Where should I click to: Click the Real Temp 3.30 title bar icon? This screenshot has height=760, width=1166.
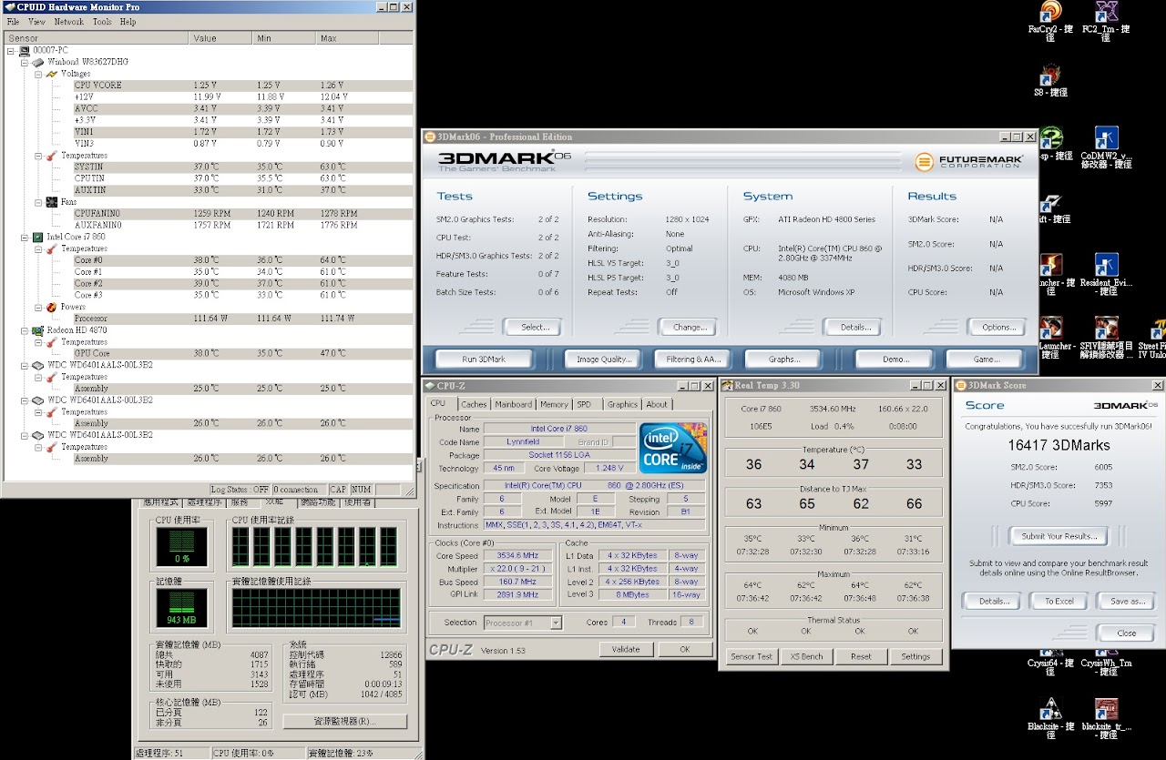pyautogui.click(x=727, y=386)
